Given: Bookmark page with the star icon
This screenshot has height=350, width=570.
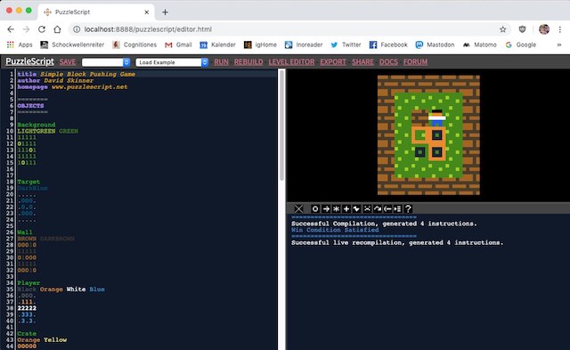Looking at the screenshot, I should 502,29.
